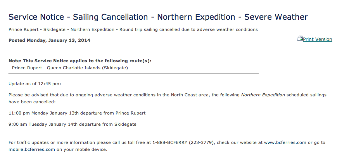Open the Print Version link
The image size is (349, 166).
(x=317, y=39)
